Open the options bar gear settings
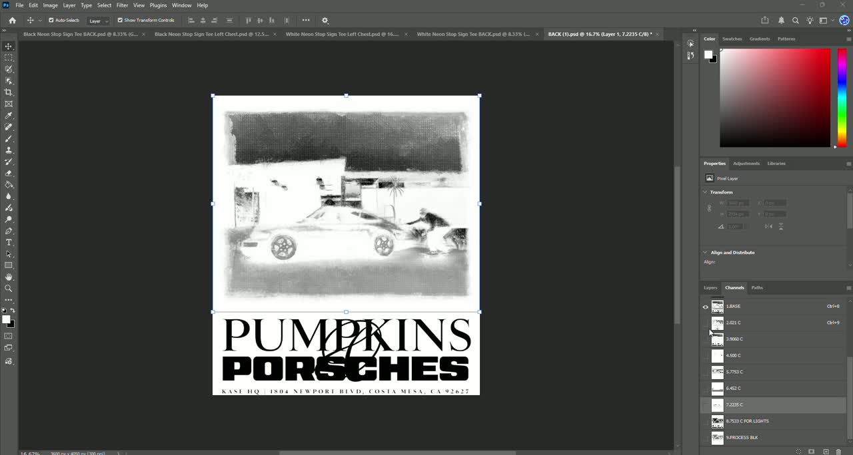 tap(325, 21)
